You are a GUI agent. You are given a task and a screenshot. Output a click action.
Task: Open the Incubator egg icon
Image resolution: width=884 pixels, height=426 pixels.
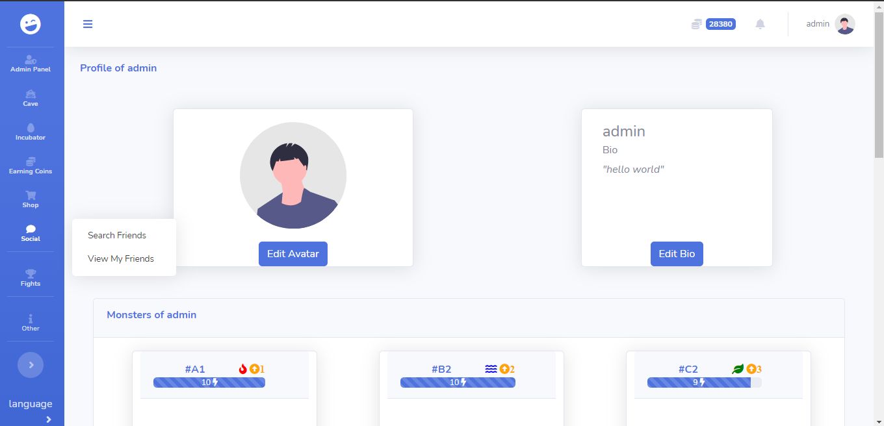pos(31,132)
